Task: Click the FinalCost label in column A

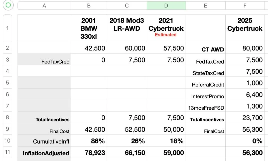Action: (x=44, y=129)
